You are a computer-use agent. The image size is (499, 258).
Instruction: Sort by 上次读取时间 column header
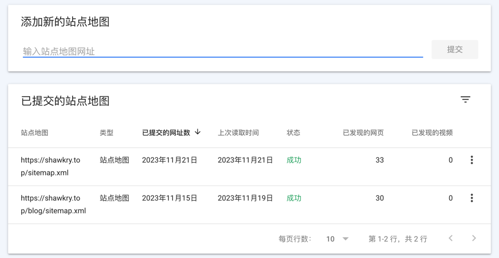click(x=238, y=133)
